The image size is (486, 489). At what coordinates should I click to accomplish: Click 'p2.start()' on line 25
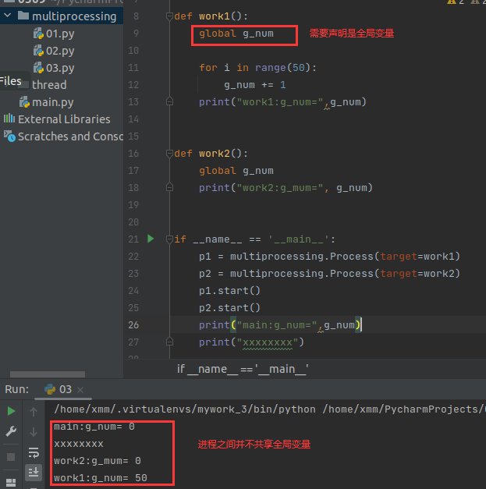pyautogui.click(x=229, y=308)
